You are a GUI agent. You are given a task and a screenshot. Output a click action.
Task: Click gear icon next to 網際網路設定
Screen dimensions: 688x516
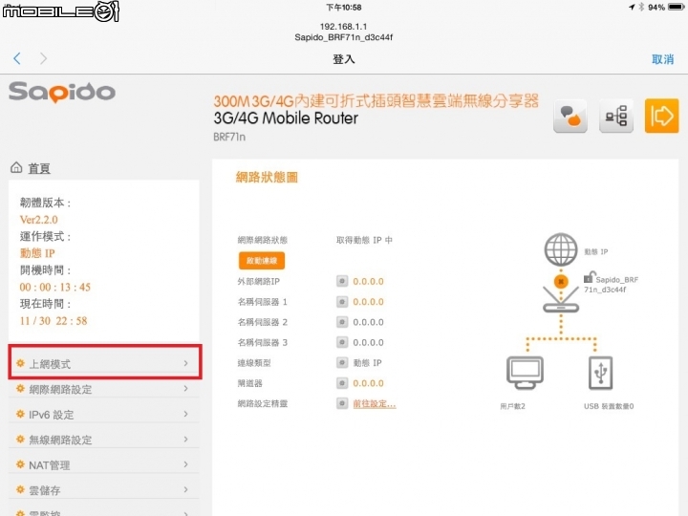tap(20, 388)
